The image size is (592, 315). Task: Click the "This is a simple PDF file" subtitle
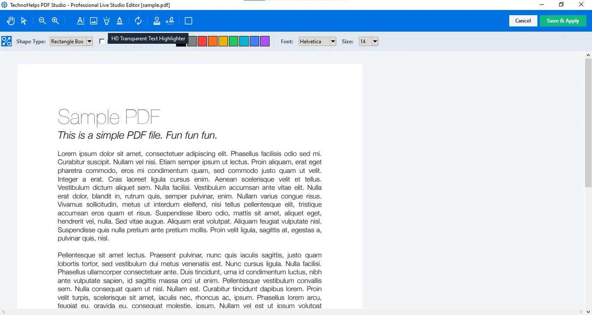click(137, 135)
